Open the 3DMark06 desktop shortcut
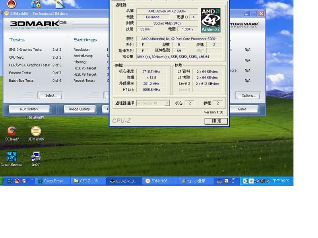 pos(36,131)
